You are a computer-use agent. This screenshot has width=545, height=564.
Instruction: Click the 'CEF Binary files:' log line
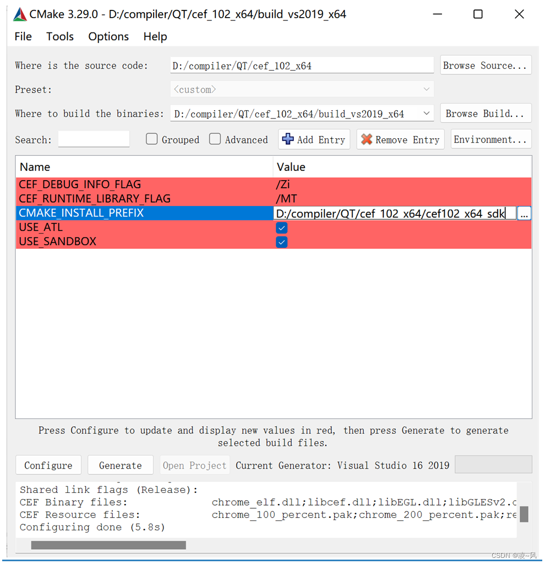pyautogui.click(x=268, y=502)
